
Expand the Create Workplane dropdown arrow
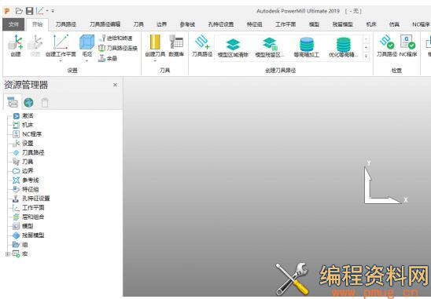pos(61,61)
